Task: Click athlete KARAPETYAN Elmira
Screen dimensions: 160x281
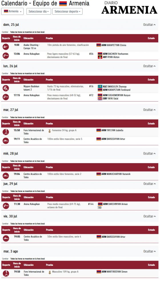Action: 117,45
